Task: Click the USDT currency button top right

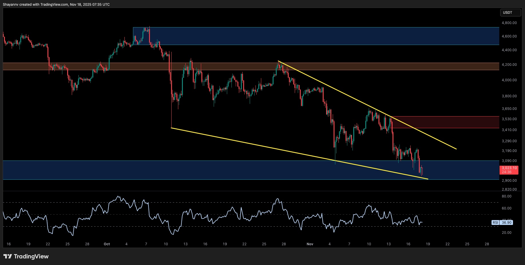Action: [511, 13]
